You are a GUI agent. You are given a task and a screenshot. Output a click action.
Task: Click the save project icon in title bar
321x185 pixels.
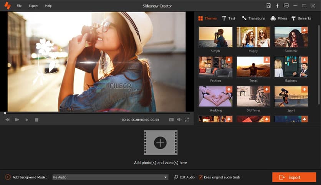click(x=269, y=6)
